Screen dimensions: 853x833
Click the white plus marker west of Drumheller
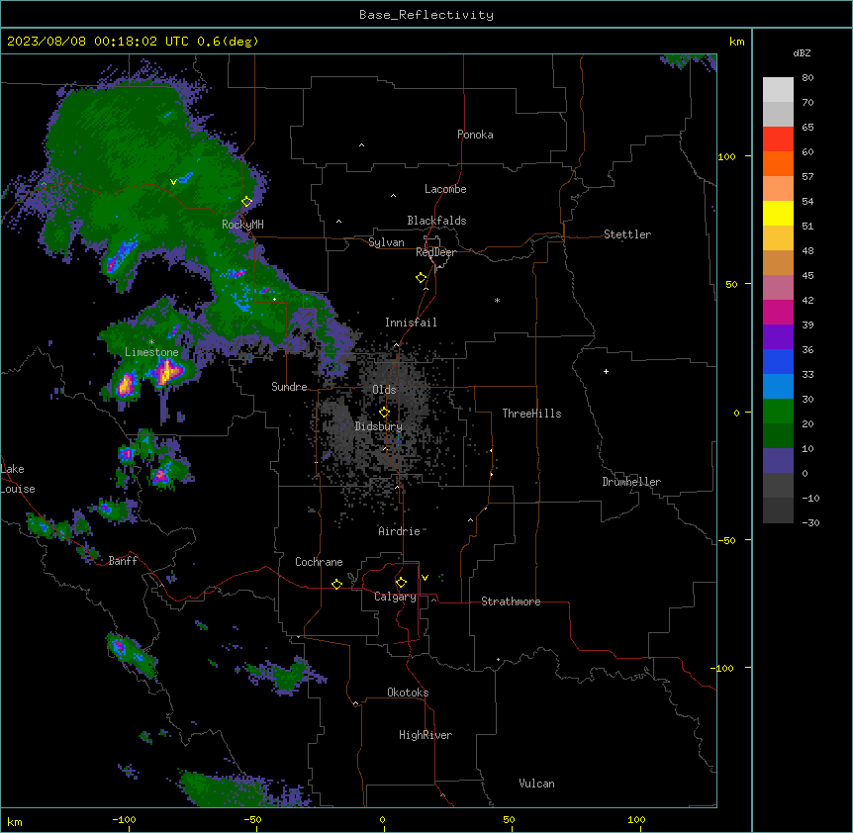[606, 371]
